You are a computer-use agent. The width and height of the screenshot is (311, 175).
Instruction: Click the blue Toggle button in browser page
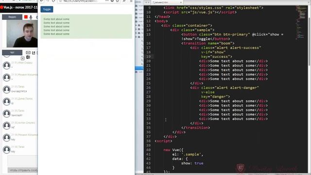(47, 9)
